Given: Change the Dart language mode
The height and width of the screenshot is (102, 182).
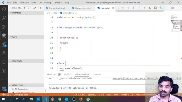Looking at the screenshot, I should (x=116, y=95).
